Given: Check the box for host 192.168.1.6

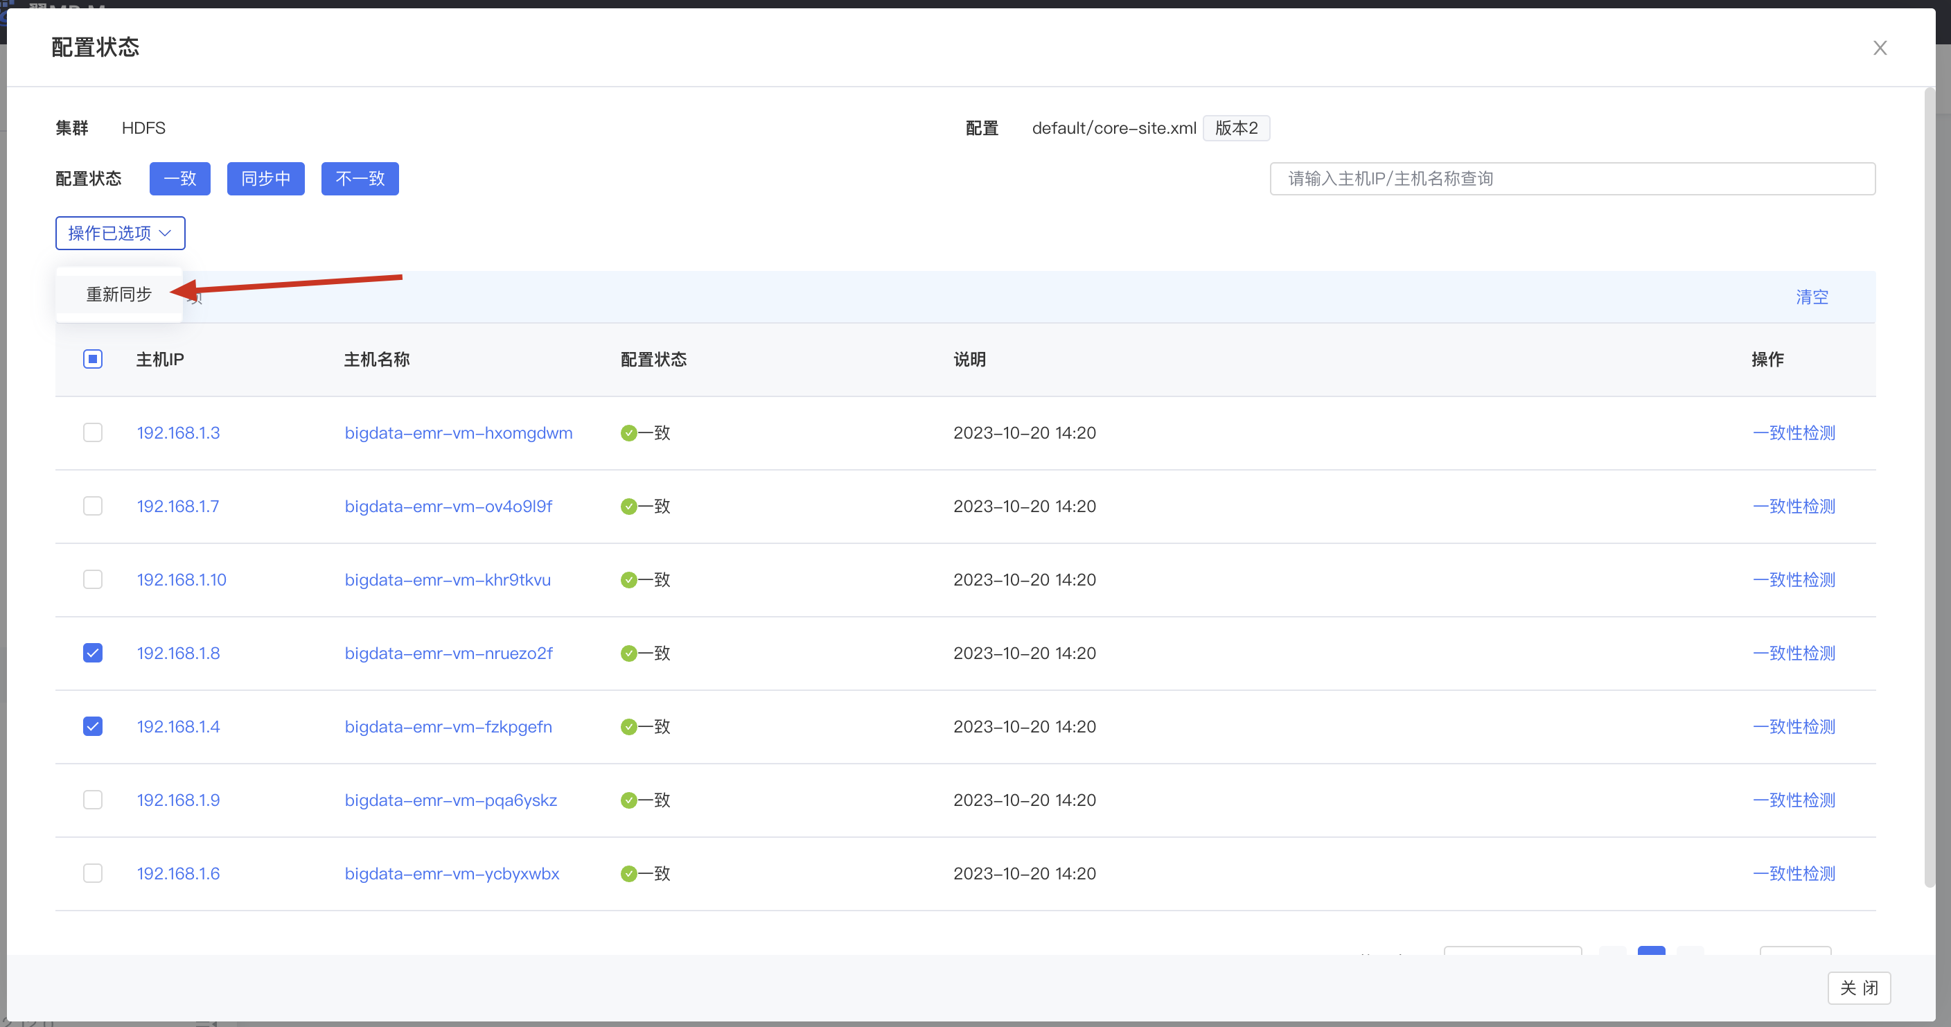Looking at the screenshot, I should coord(93,873).
